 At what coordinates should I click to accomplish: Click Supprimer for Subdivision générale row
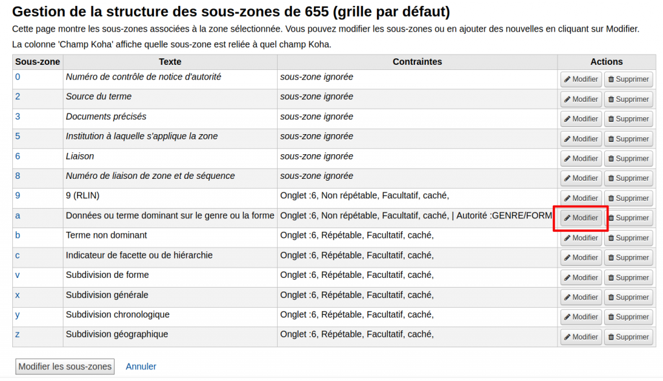coord(628,297)
